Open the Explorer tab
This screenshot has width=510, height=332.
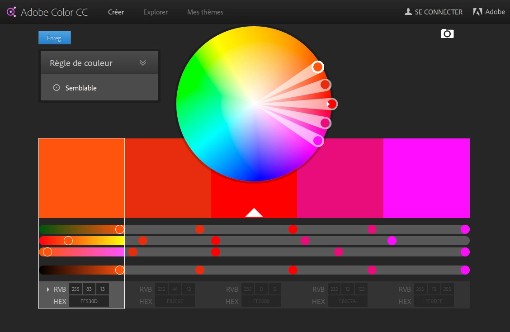click(x=156, y=12)
